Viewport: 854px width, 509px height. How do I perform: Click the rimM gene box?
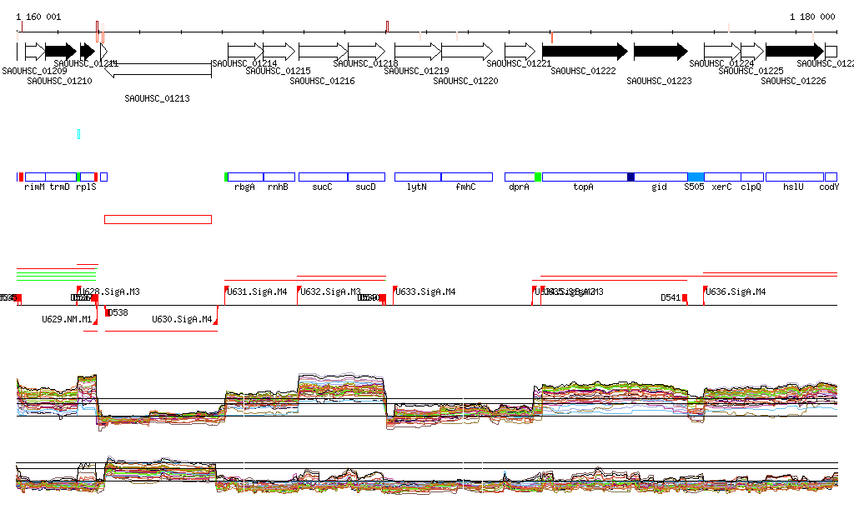pyautogui.click(x=35, y=177)
